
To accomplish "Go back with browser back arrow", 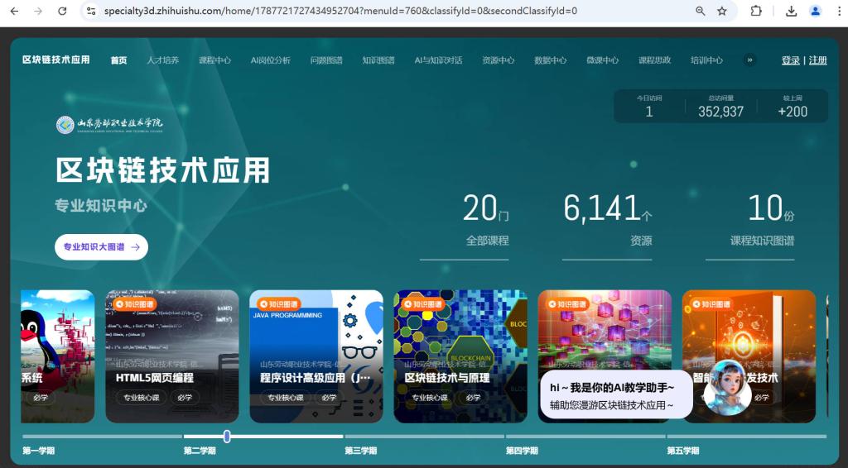I will [15, 11].
